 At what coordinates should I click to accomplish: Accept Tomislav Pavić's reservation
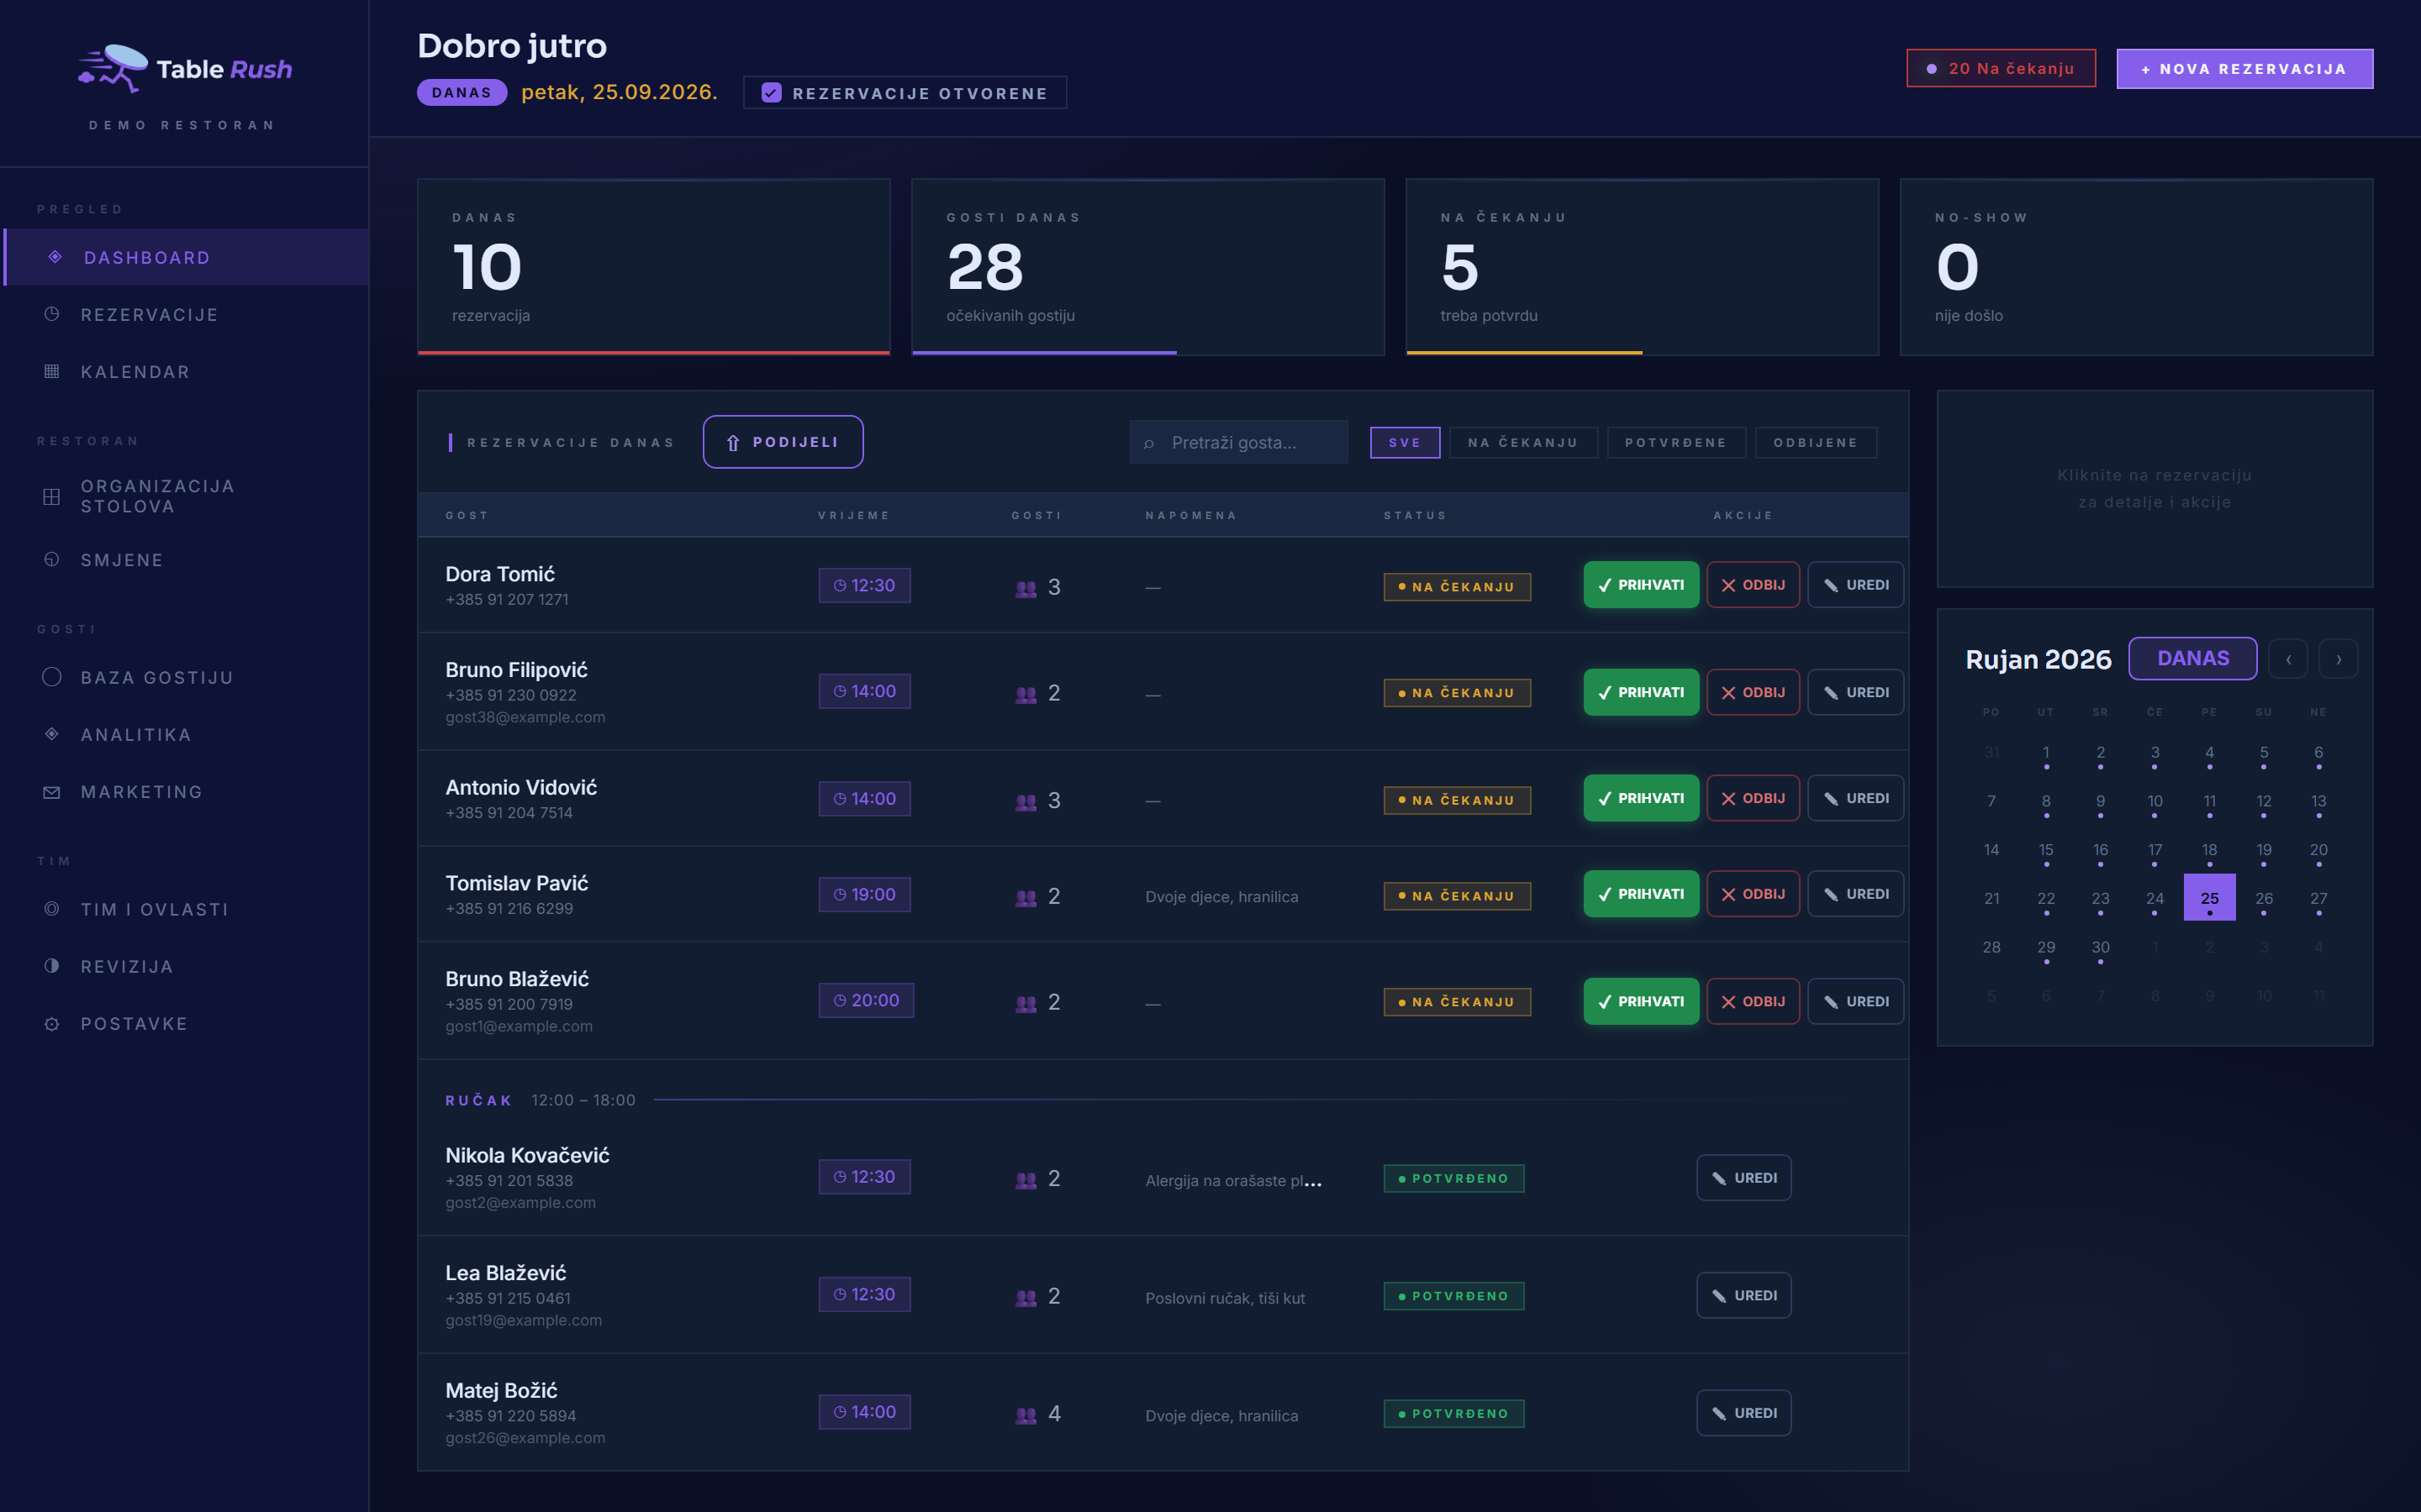1641,894
